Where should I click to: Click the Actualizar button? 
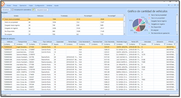[6, 10]
